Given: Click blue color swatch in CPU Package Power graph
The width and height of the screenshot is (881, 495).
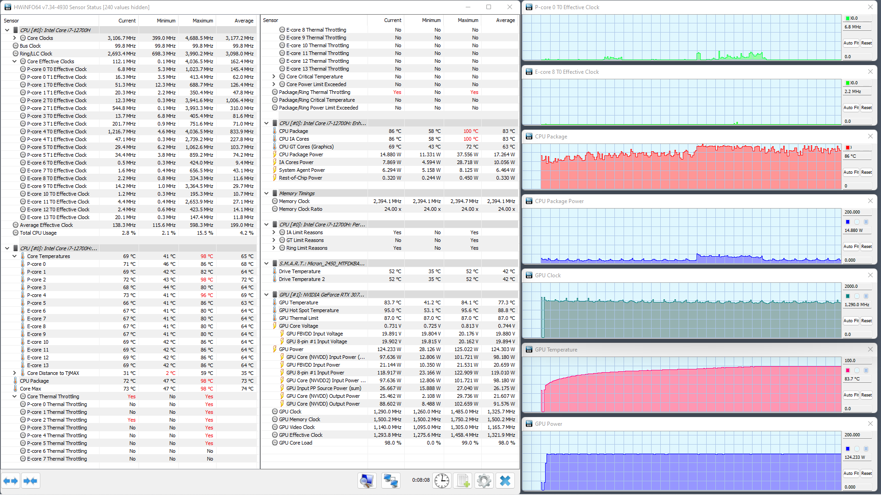Looking at the screenshot, I should tap(848, 222).
